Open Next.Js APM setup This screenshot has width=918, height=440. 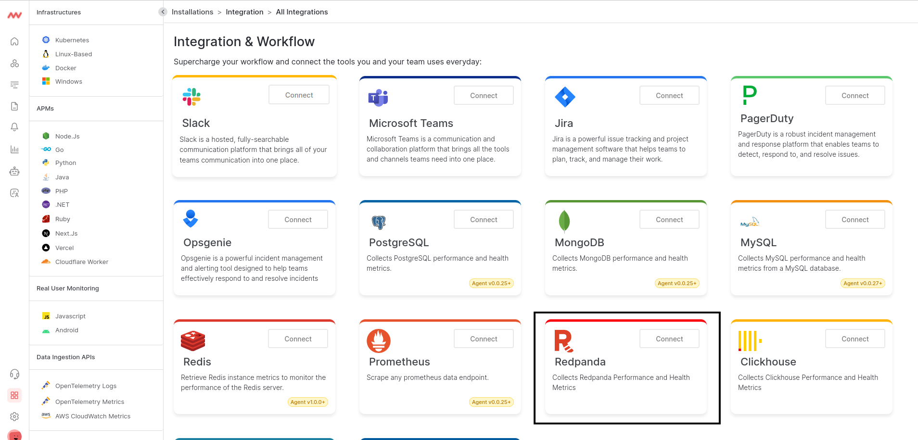(x=66, y=233)
